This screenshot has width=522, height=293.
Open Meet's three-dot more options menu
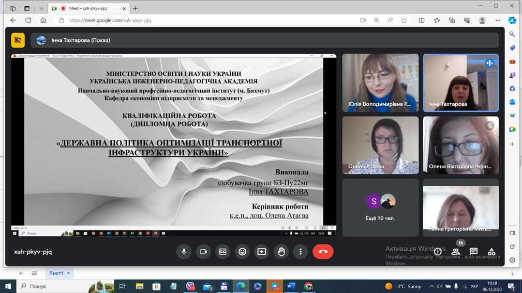click(x=301, y=252)
